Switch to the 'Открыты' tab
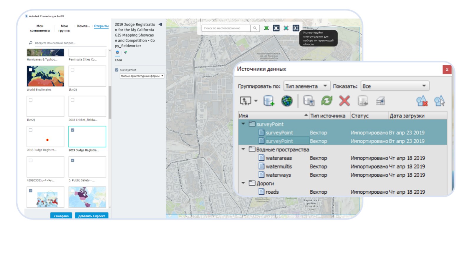The image size is (459, 258). [x=101, y=26]
